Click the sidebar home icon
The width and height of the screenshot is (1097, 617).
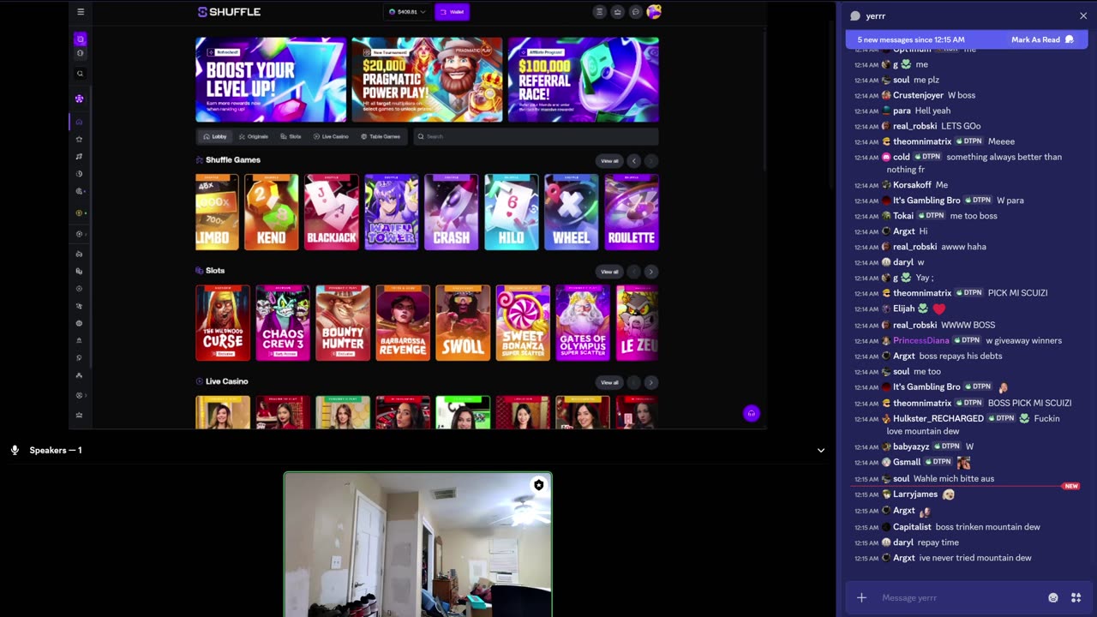[79, 122]
